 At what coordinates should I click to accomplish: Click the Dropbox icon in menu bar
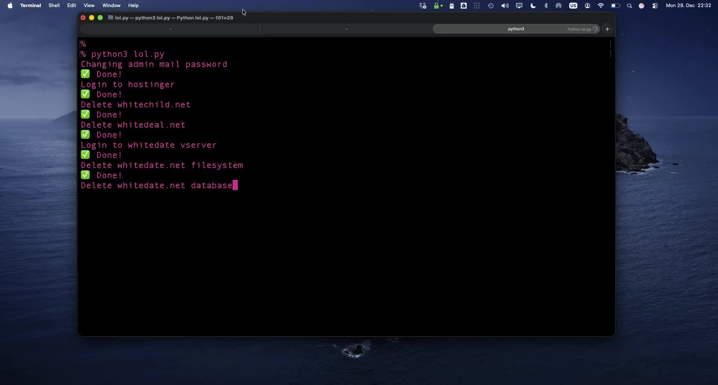423,6
